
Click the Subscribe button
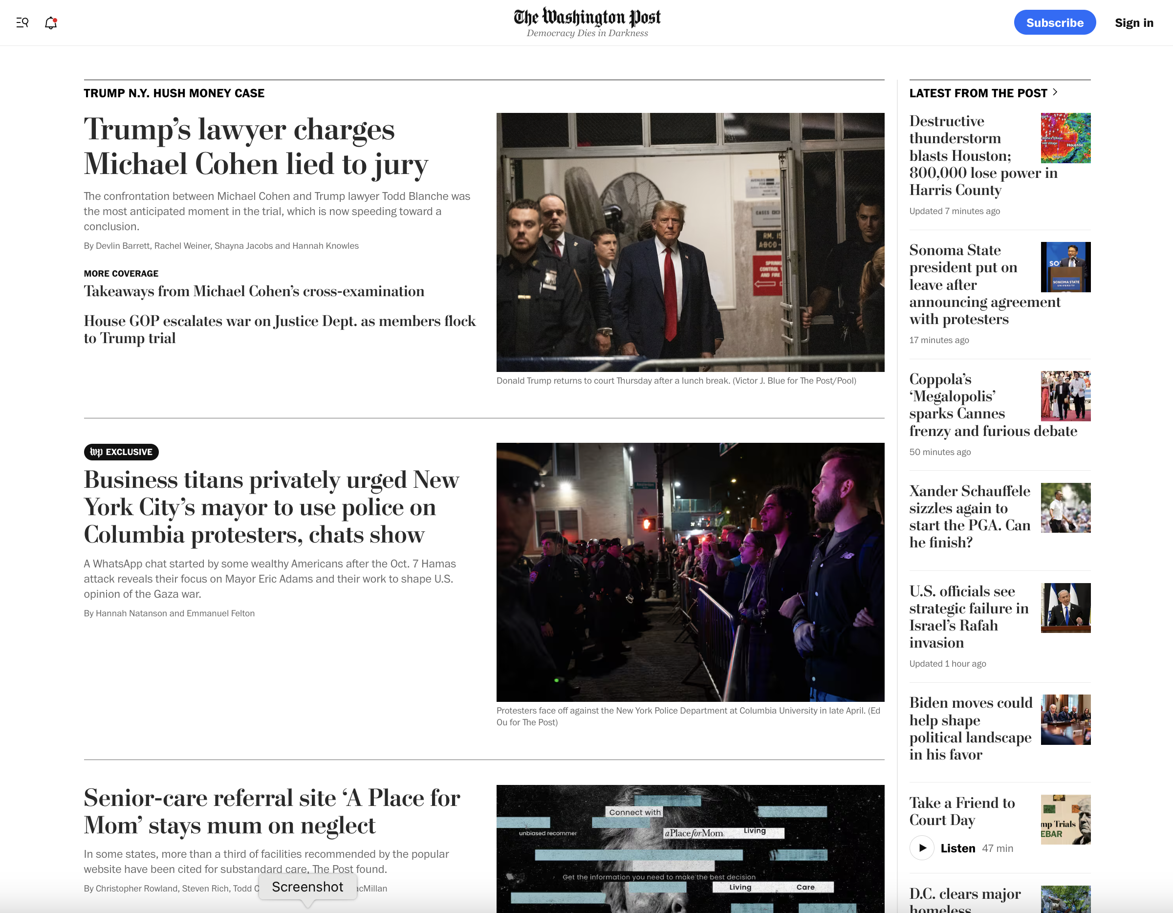[x=1054, y=22]
